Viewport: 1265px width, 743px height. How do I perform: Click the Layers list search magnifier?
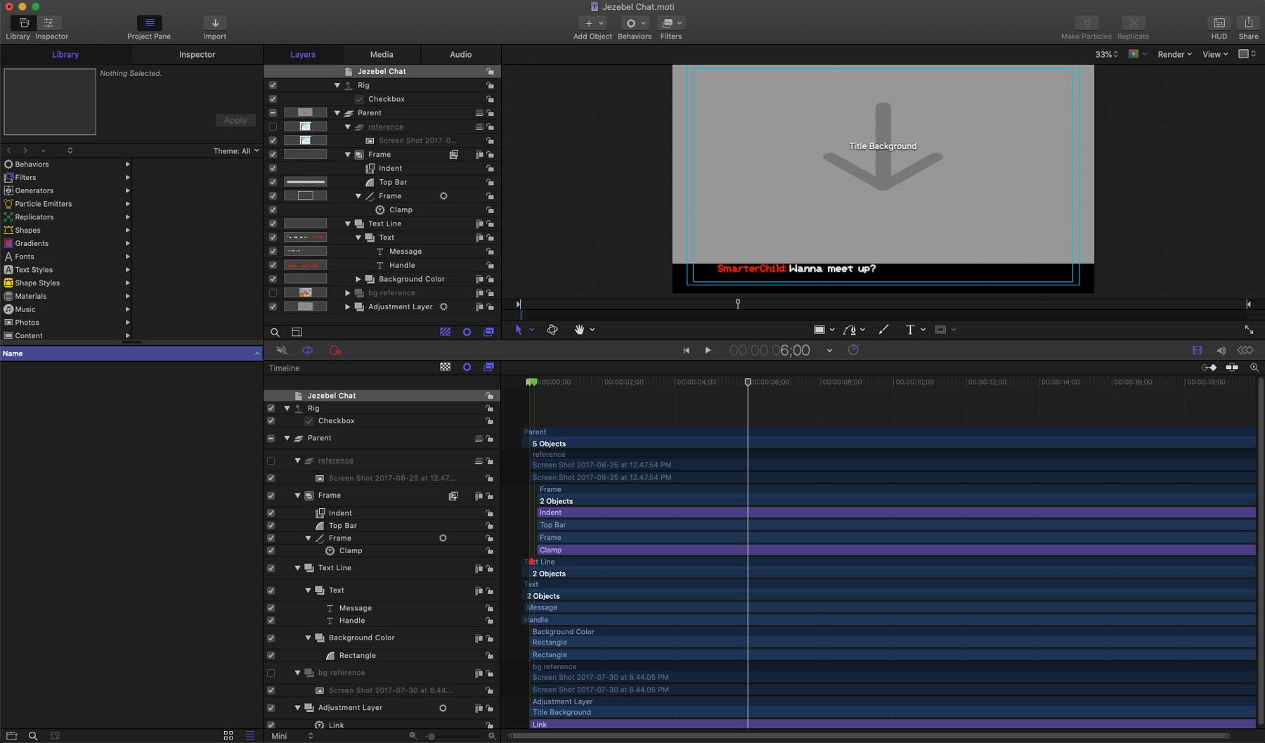click(275, 332)
